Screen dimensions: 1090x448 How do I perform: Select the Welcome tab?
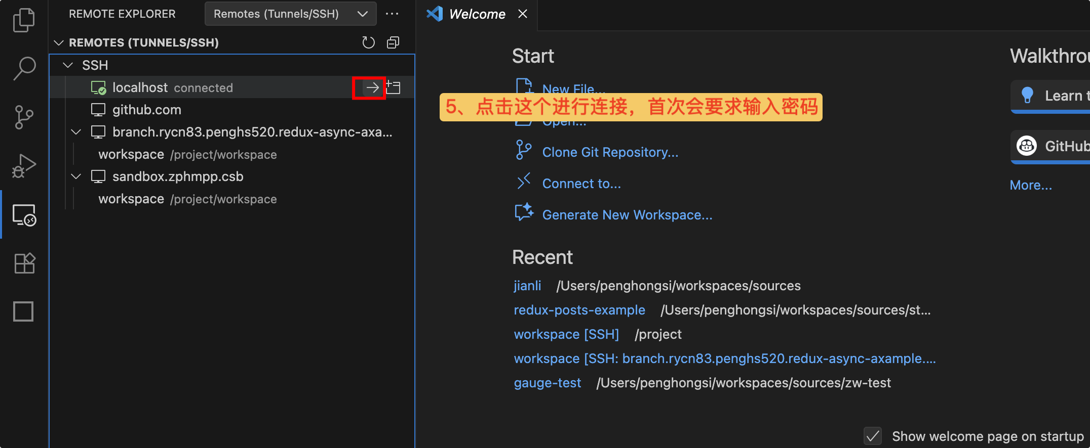477,14
